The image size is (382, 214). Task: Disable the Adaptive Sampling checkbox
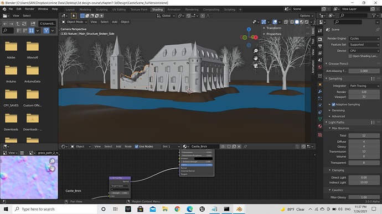pyautogui.click(x=333, y=104)
